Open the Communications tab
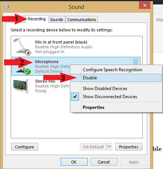 click(x=82, y=20)
